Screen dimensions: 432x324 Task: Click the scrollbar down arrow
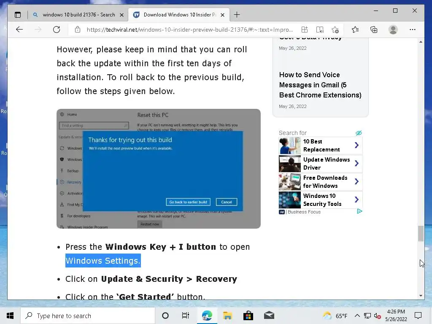(x=421, y=296)
